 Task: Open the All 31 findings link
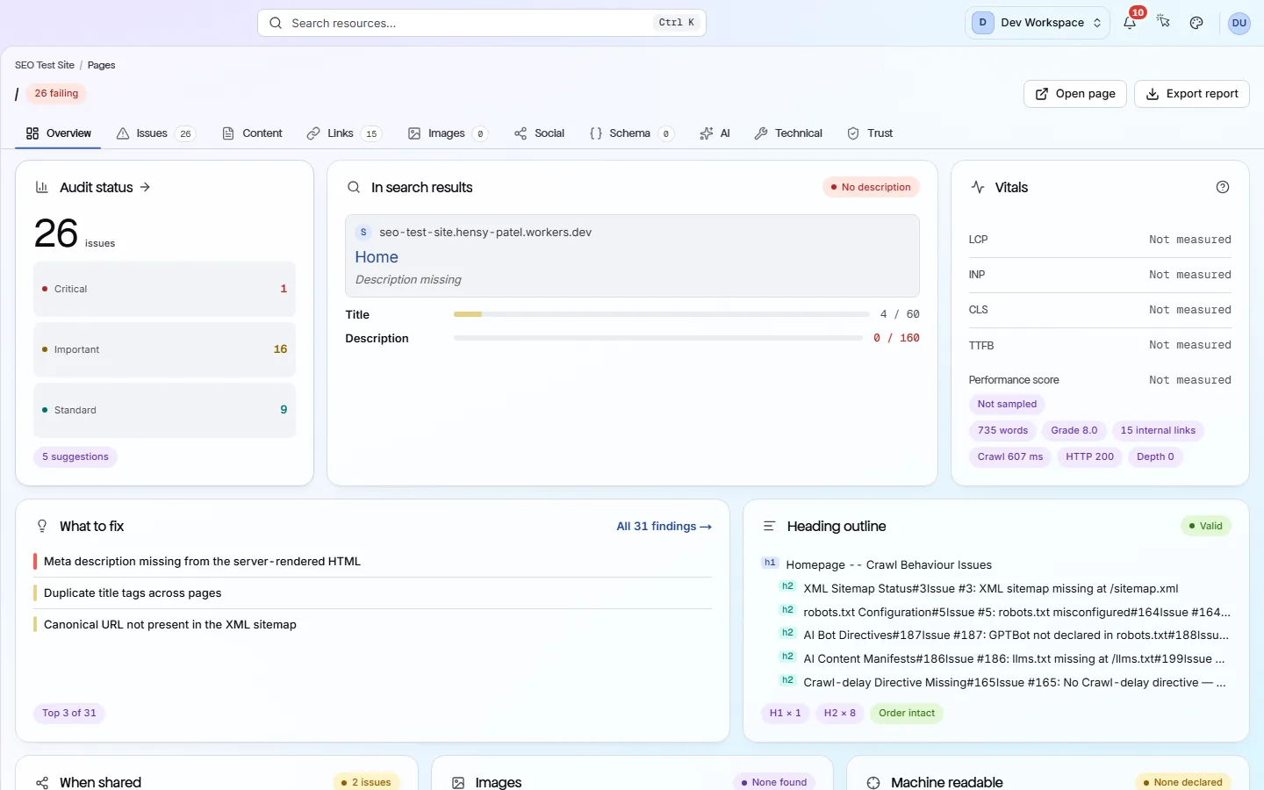click(x=664, y=527)
